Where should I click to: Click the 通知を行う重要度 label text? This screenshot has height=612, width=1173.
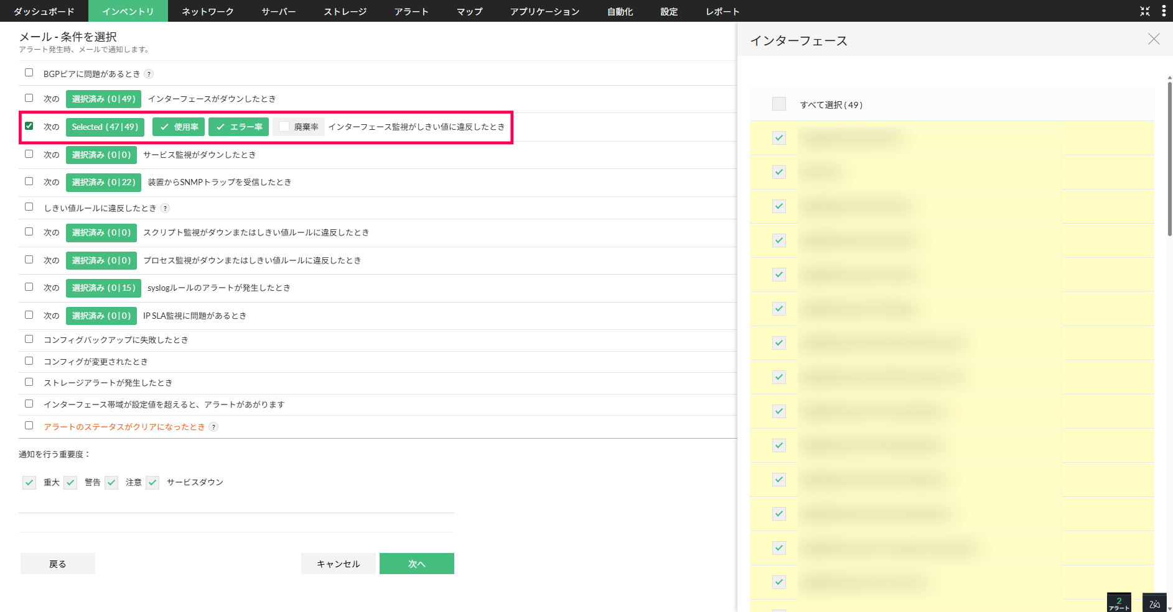(55, 454)
